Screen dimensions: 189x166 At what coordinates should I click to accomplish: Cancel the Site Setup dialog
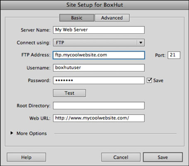[121, 157]
